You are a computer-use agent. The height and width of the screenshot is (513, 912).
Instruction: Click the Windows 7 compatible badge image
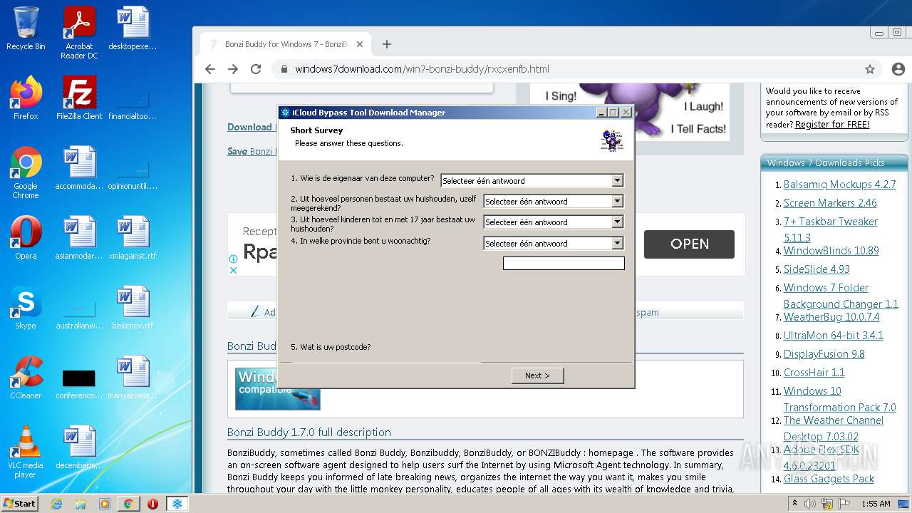(x=278, y=388)
